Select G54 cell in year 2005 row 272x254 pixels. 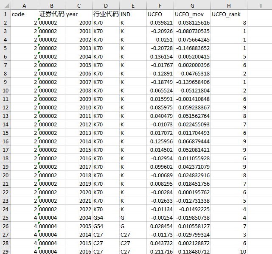pos(106,226)
